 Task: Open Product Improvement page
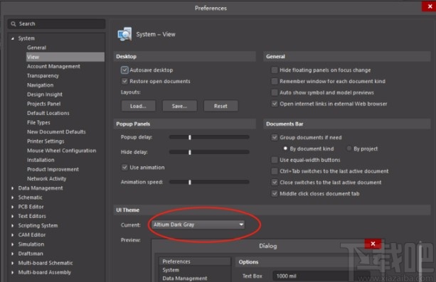point(53,170)
